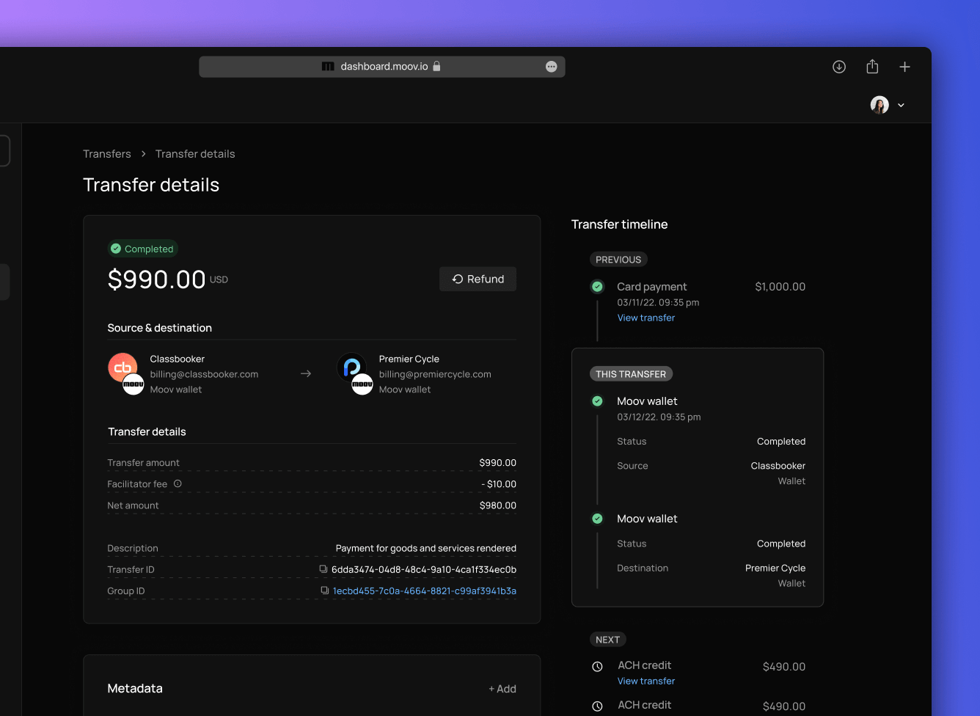980x716 pixels.
Task: Open the Group ID link 1ecbd455
Action: click(425, 591)
